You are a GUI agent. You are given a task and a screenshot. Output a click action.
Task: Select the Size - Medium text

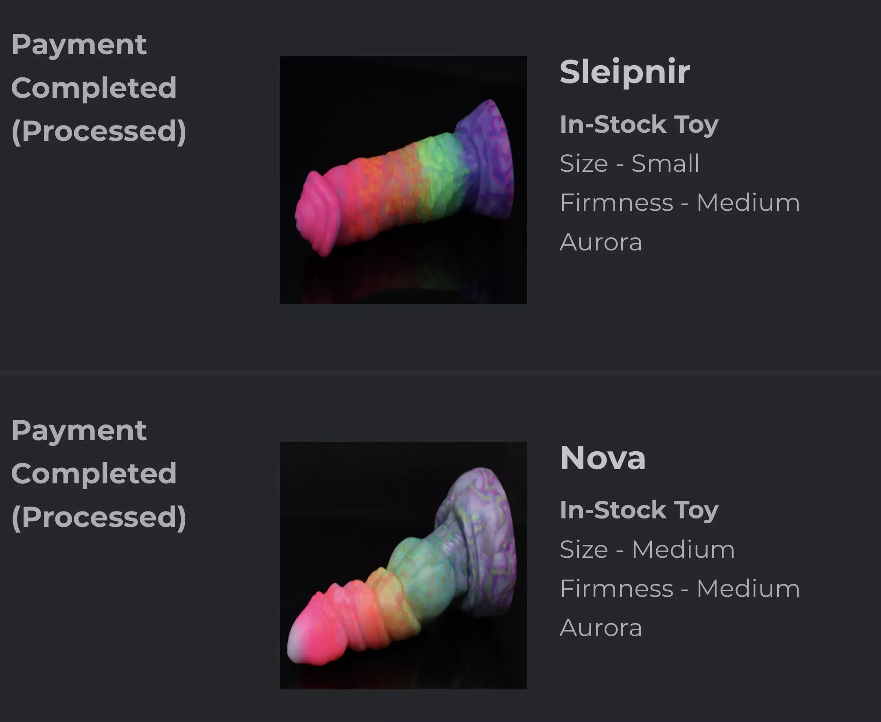(x=647, y=549)
